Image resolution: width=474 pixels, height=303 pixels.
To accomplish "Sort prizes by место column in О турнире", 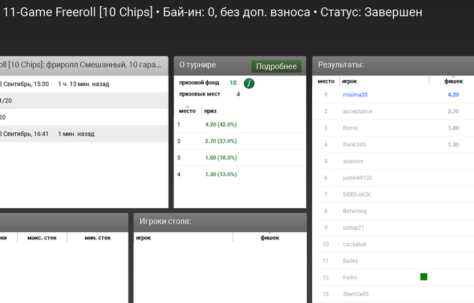I will click(x=188, y=111).
